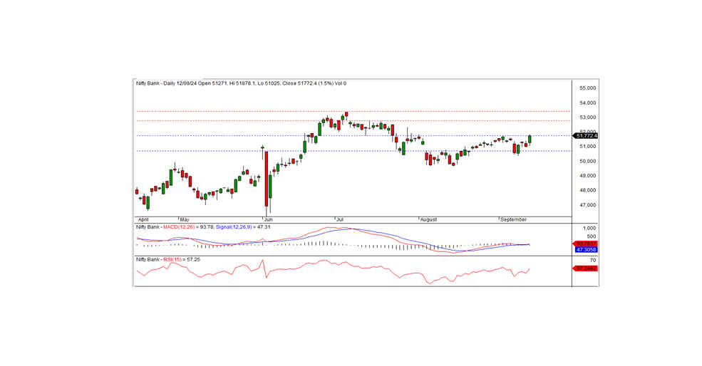Click the topmost red dashed resistance line

pos(353,111)
